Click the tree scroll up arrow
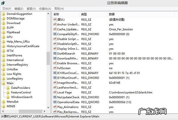 tap(48, 14)
